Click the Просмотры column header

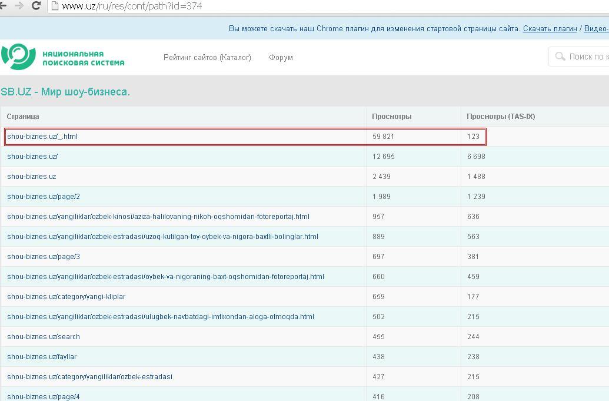click(391, 117)
